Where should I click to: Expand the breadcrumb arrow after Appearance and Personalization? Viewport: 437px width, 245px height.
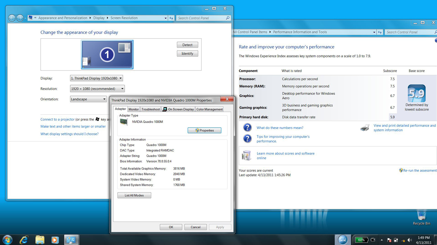(90, 18)
